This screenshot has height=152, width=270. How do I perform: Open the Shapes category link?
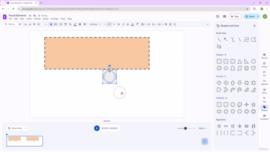[x=221, y=55]
